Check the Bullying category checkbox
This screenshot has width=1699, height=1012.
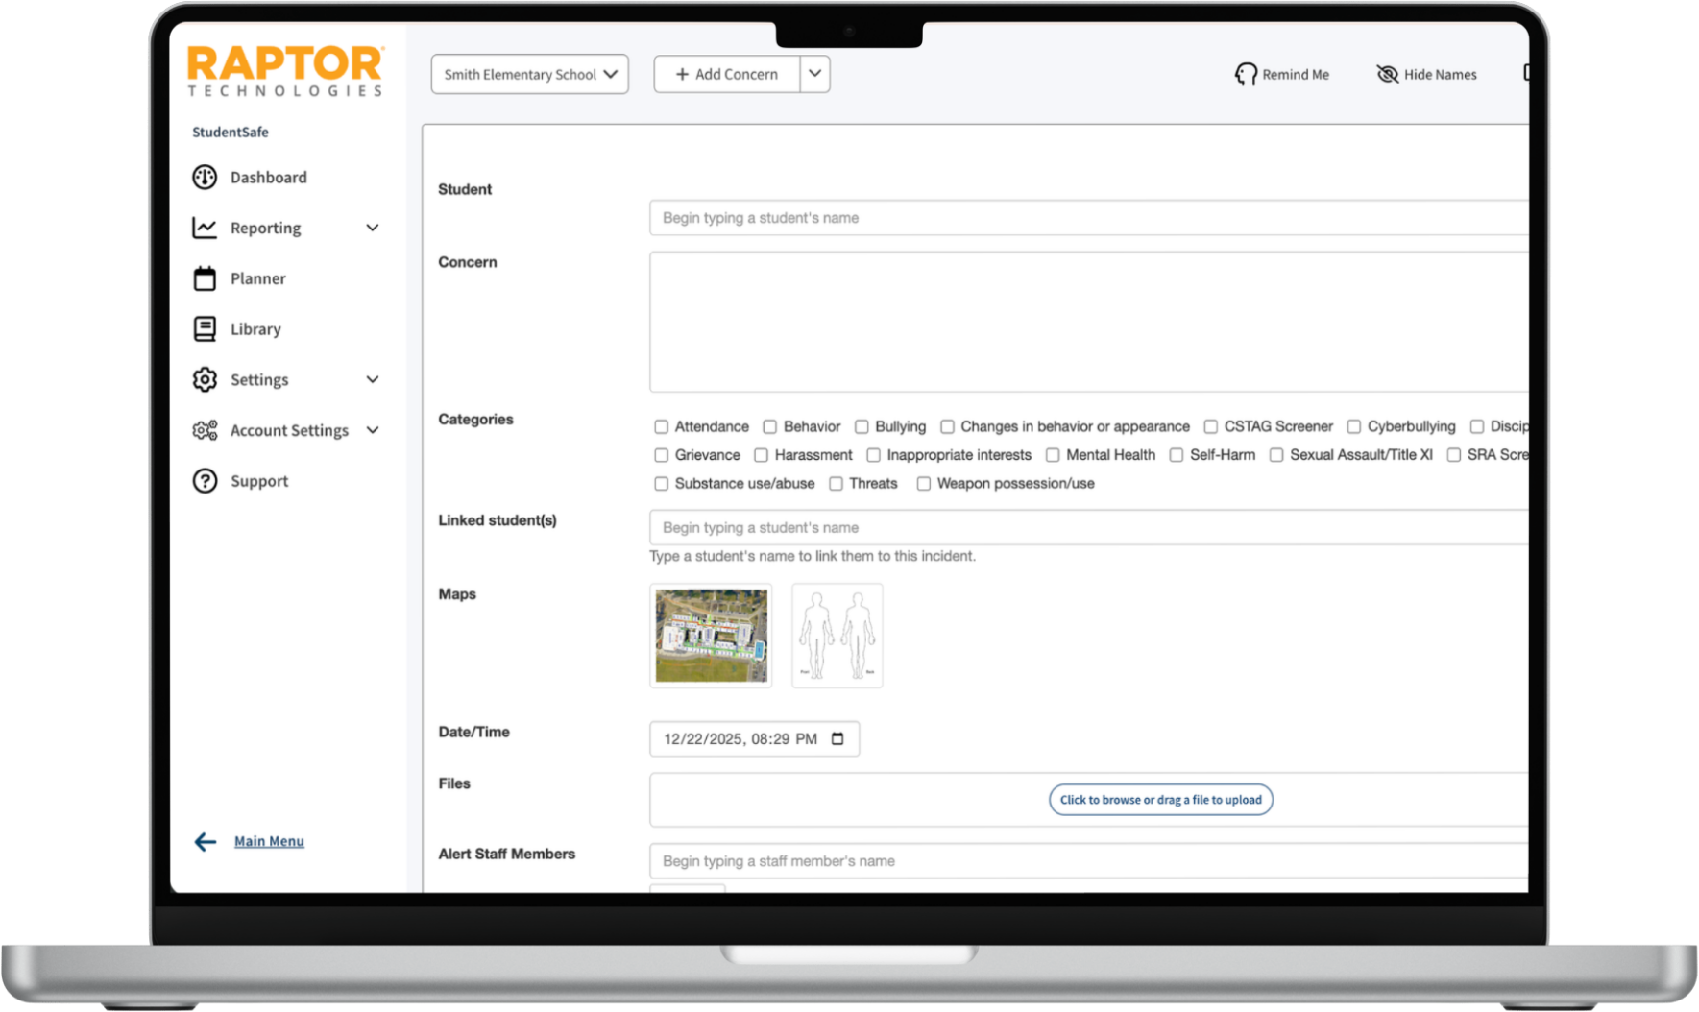click(862, 426)
